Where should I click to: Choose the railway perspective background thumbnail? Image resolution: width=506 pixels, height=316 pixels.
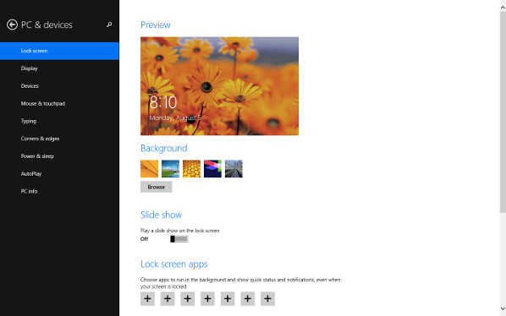pyautogui.click(x=234, y=169)
